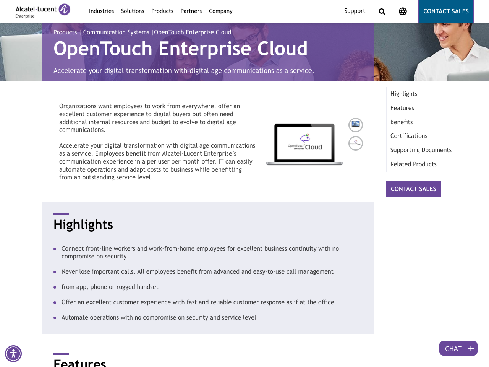Jump to Features section in sidebar
The image size is (489, 367).
point(402,108)
